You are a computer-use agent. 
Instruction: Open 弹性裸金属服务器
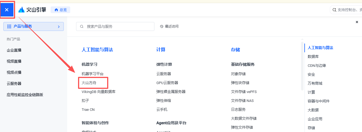coord(171,92)
